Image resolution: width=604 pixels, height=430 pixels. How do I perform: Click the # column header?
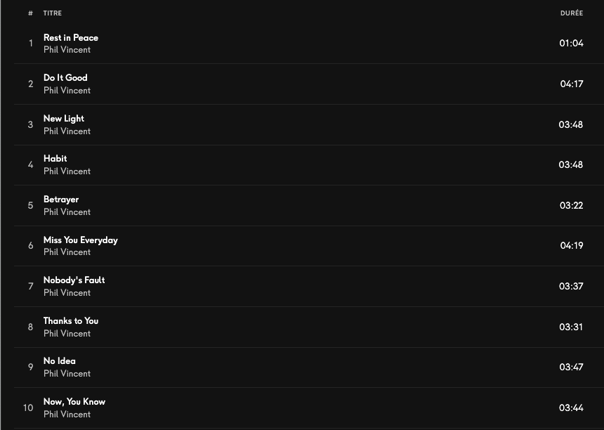(30, 13)
